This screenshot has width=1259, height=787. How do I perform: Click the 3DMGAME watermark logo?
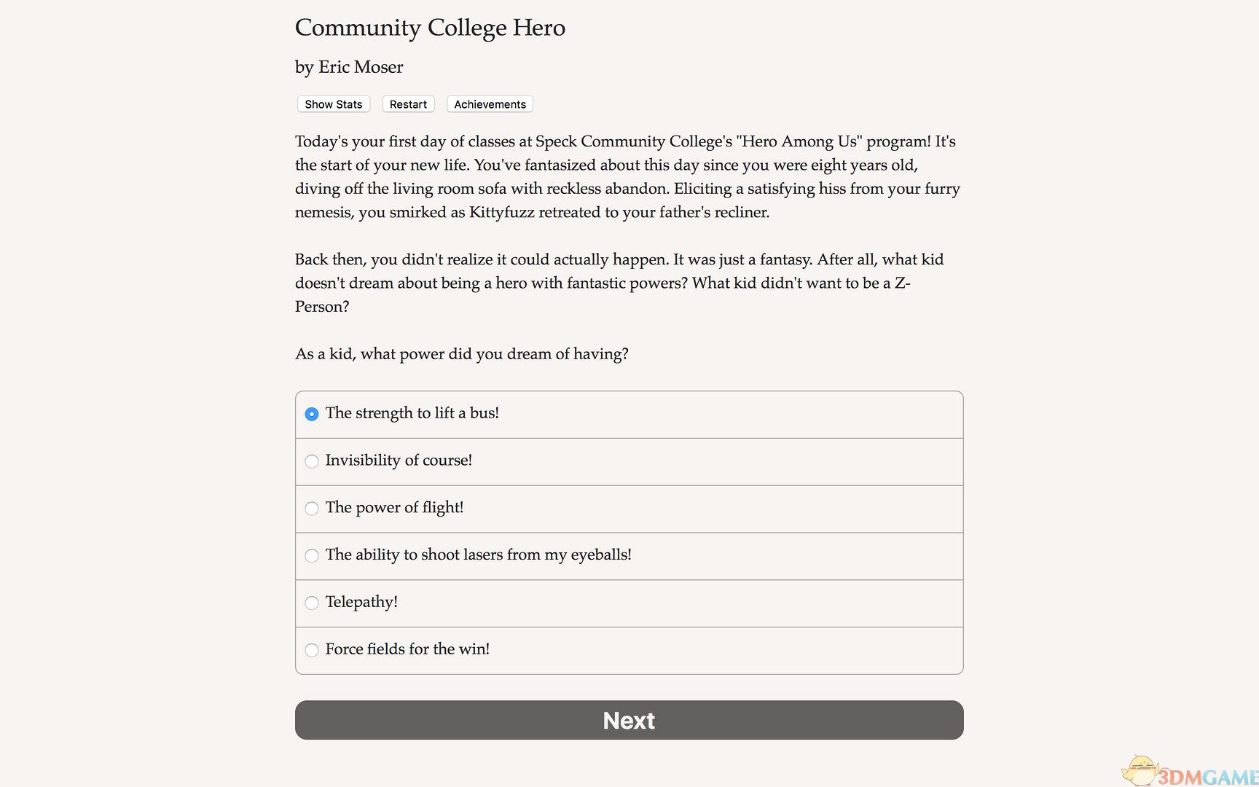pyautogui.click(x=1195, y=774)
